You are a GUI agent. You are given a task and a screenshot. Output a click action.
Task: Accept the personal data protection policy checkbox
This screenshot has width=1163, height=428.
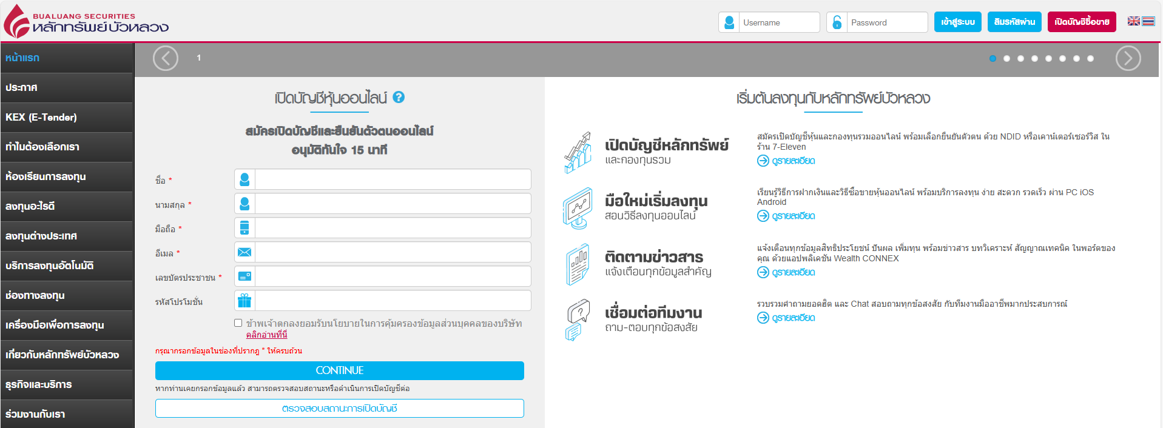[238, 323]
